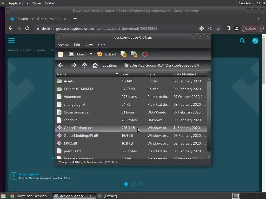Select the second carousel dot

(133, 184)
